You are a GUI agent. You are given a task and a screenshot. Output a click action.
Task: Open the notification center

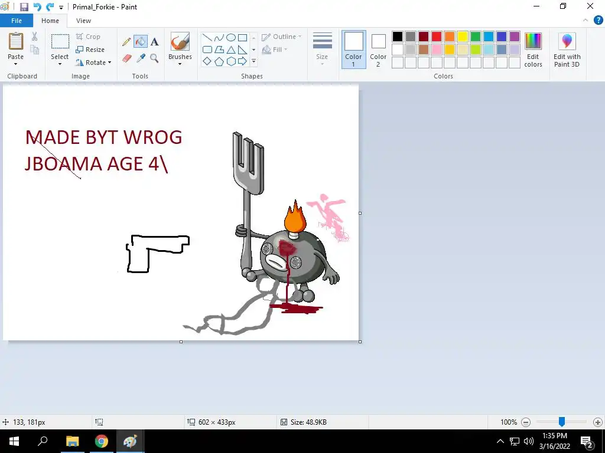tap(587, 441)
